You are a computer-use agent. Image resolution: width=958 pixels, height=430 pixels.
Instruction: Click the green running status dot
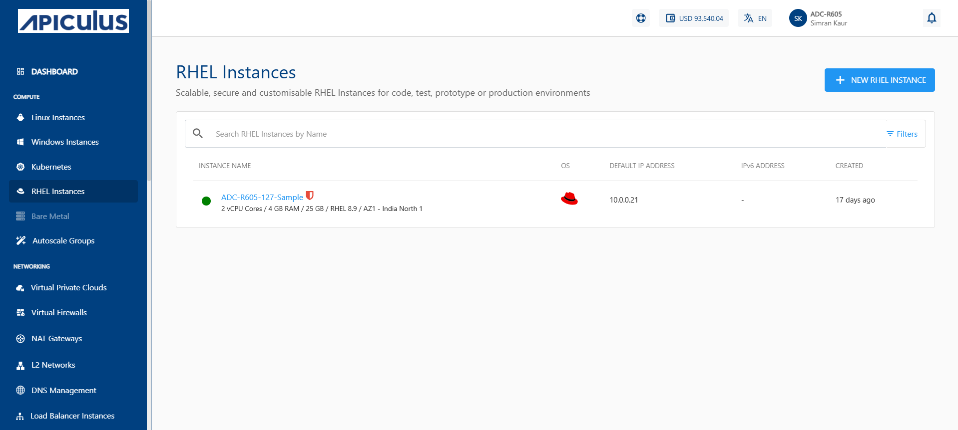point(206,201)
